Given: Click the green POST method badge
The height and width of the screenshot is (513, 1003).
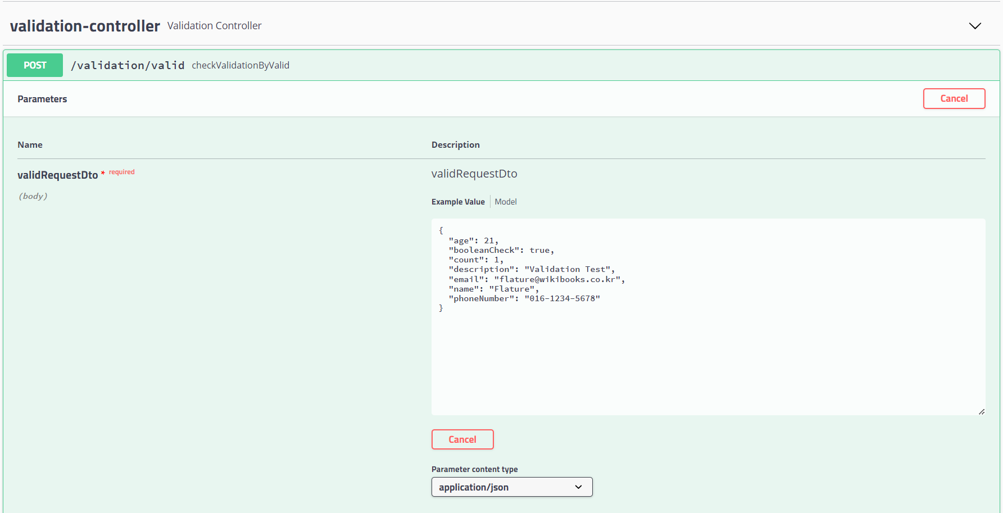Looking at the screenshot, I should point(35,65).
